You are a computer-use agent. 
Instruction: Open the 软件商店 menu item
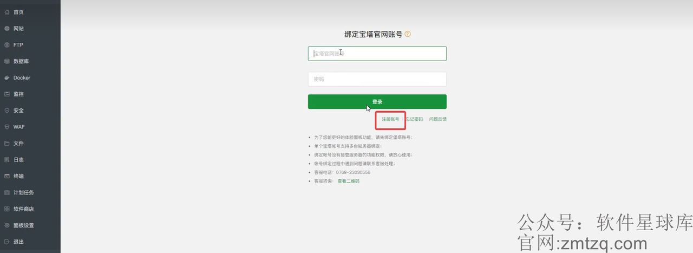(x=24, y=209)
